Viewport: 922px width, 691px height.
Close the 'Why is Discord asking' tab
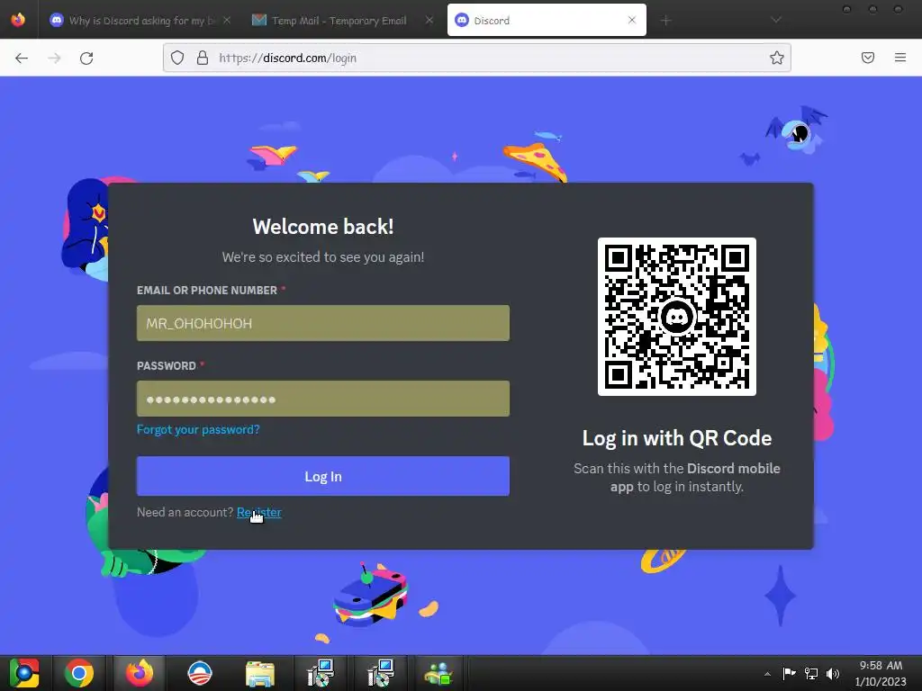click(x=227, y=21)
